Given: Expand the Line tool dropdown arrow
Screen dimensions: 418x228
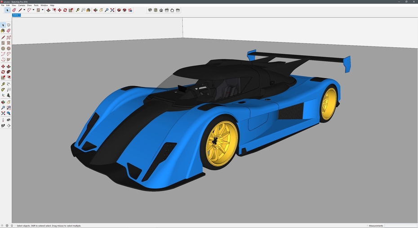Looking at the screenshot, I should [x=24, y=10].
